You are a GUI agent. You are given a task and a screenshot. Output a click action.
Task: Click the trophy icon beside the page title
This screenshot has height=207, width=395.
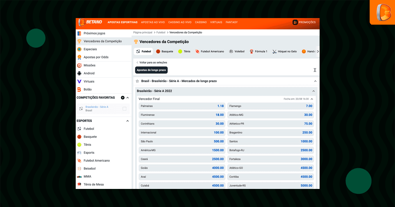136,42
